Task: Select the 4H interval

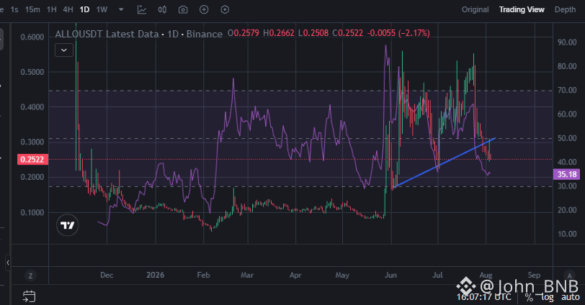Action: pyautogui.click(x=68, y=9)
